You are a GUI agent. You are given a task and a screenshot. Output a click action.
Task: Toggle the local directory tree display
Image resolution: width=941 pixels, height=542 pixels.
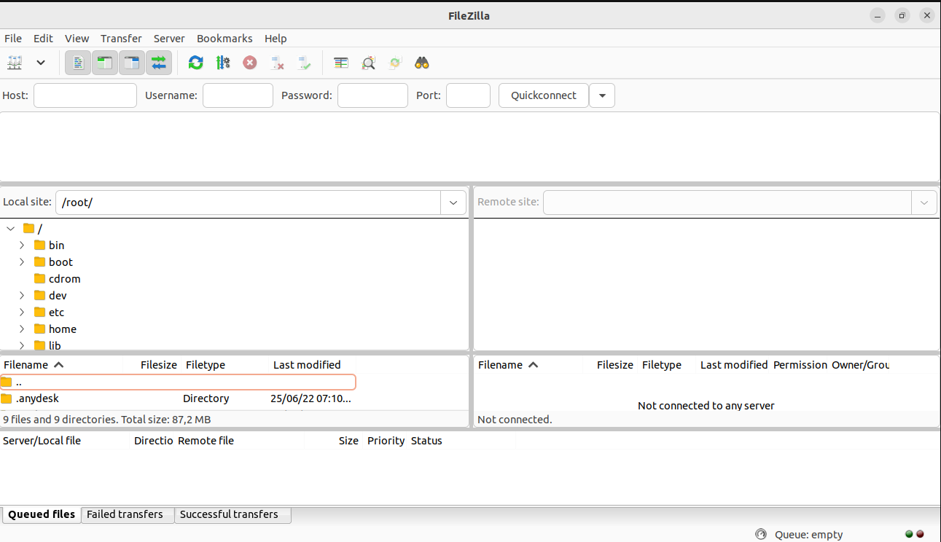click(104, 63)
